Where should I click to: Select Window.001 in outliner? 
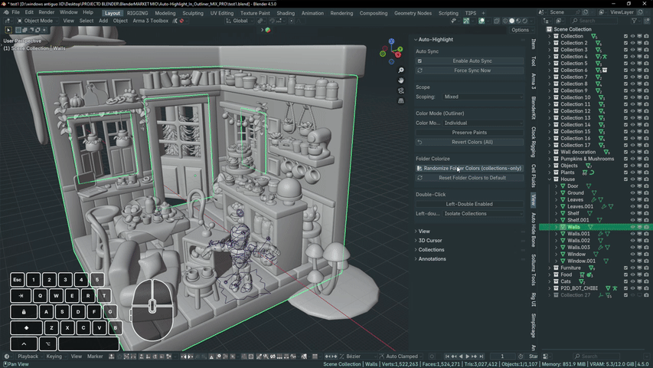tap(581, 261)
